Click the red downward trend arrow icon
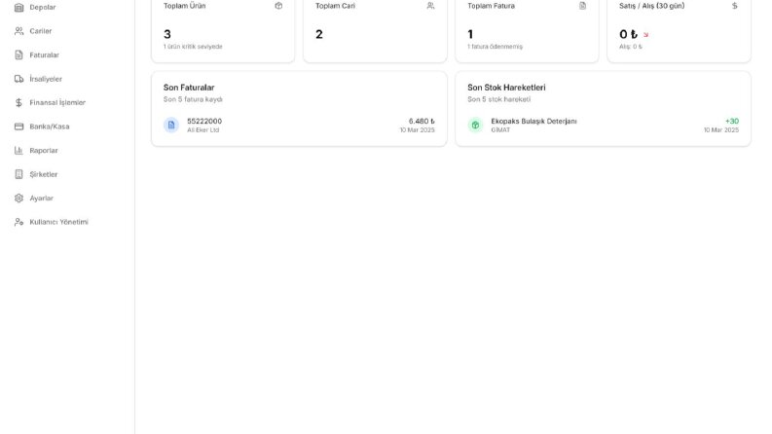The image size is (772, 434). click(x=646, y=34)
